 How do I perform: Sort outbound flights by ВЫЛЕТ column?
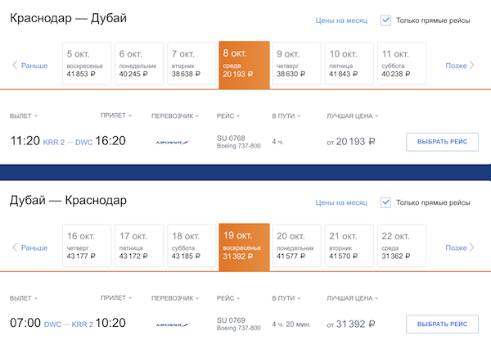pyautogui.click(x=25, y=116)
